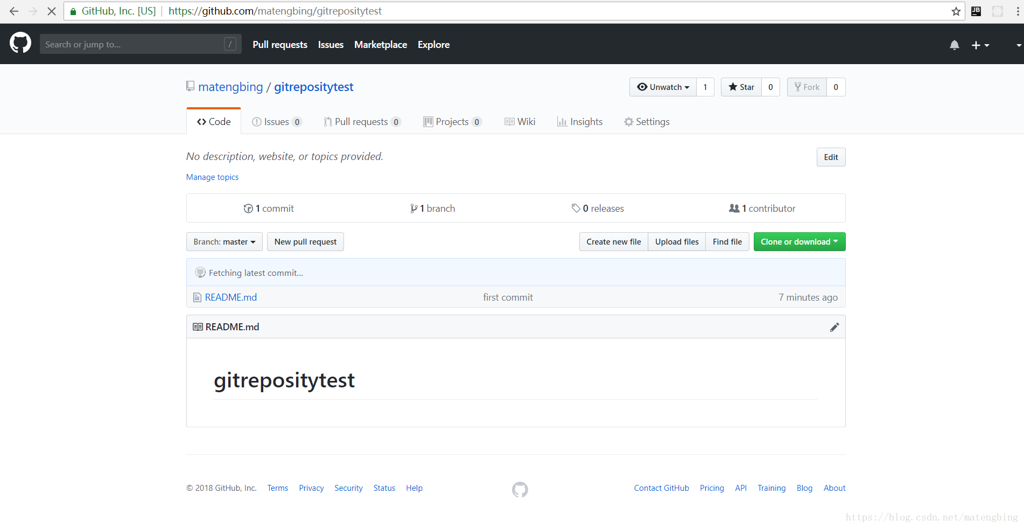Click the GitHub Octocat logo in header
This screenshot has width=1024, height=528.
20,43
